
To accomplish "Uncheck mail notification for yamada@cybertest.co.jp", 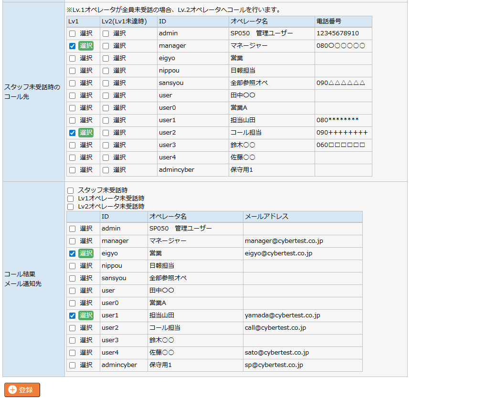I will tap(73, 316).
